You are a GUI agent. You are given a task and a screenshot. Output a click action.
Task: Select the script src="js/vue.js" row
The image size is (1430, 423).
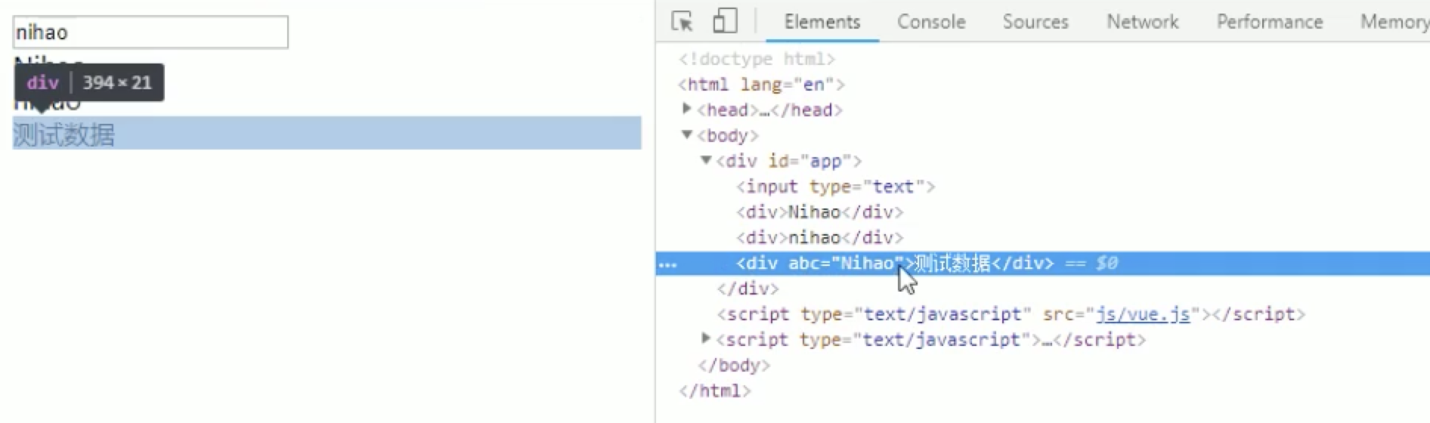[1011, 314]
